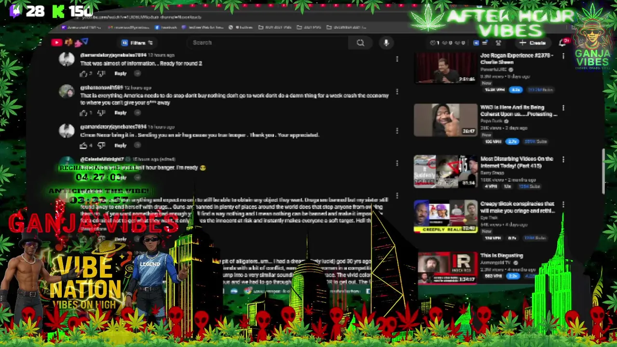
Task: Open options for the 'Ready for round 2' comment
Action: click(x=397, y=59)
